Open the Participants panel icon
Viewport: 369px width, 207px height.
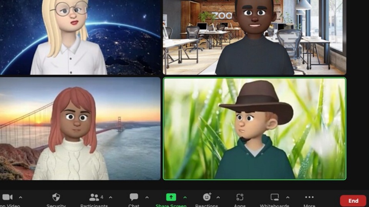tap(94, 197)
